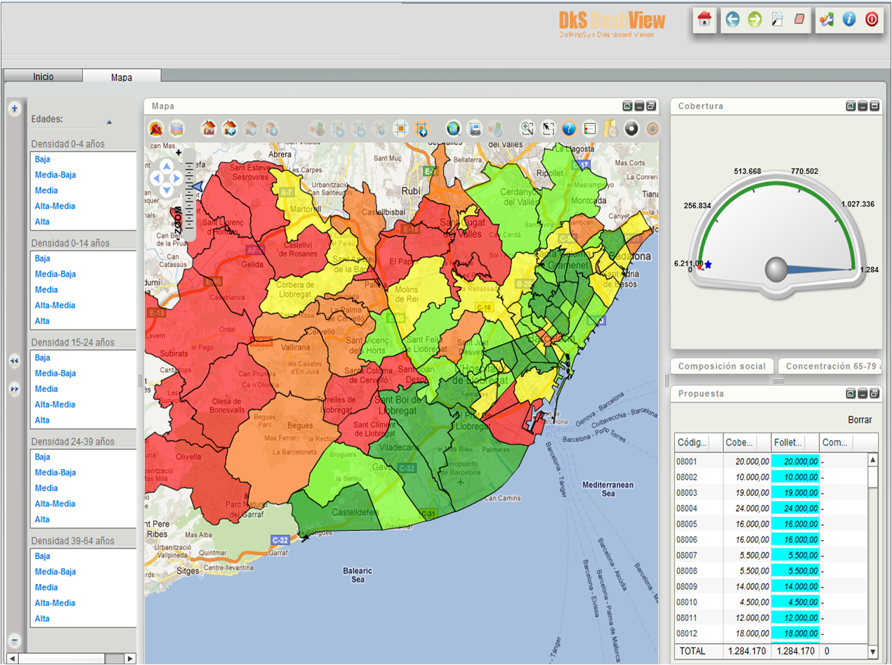Select the orange-square selection tool in map toolbar
This screenshot has height=665, width=892.
tap(400, 129)
